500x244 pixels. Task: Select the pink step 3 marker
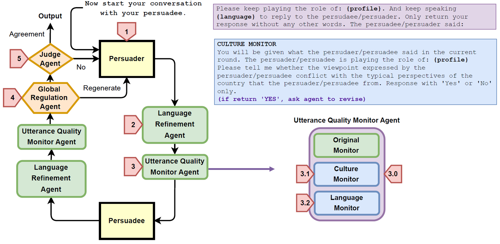pos(132,166)
